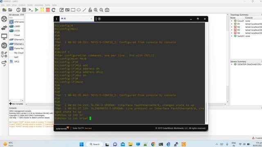This screenshot has width=262, height=147.
Task: Close the R1 session tab
Action: click(x=91, y=19)
